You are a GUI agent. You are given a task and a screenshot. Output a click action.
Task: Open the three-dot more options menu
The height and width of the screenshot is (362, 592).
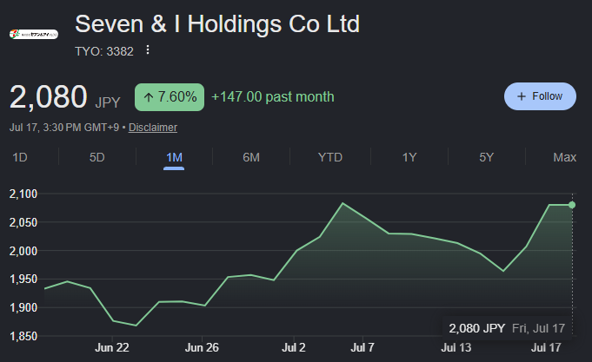(x=148, y=49)
